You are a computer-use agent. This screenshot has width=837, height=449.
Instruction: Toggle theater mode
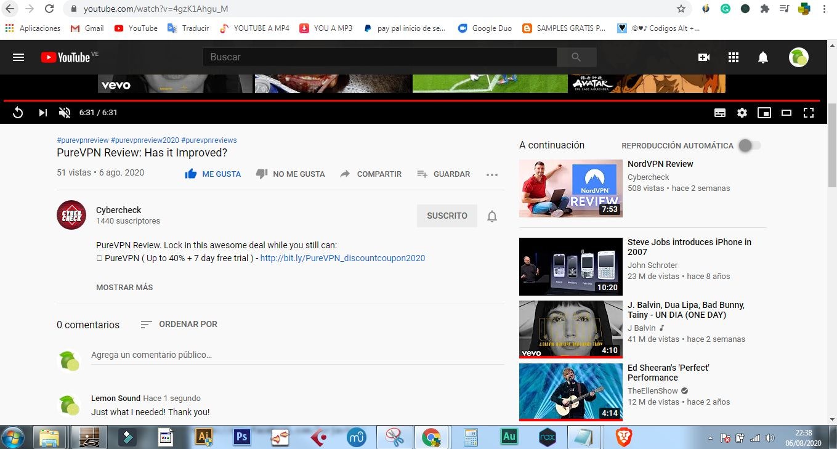[786, 113]
